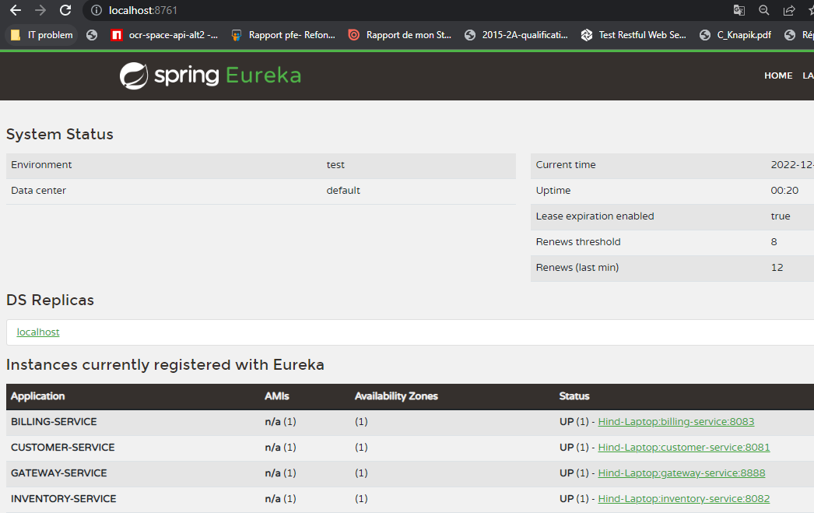Click the Uptime value 00:20
814x513 pixels.
coord(784,191)
